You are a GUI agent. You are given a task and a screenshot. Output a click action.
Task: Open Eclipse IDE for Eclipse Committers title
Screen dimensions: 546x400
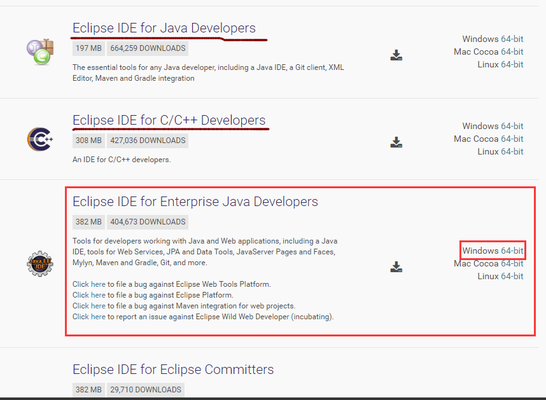[173, 369]
